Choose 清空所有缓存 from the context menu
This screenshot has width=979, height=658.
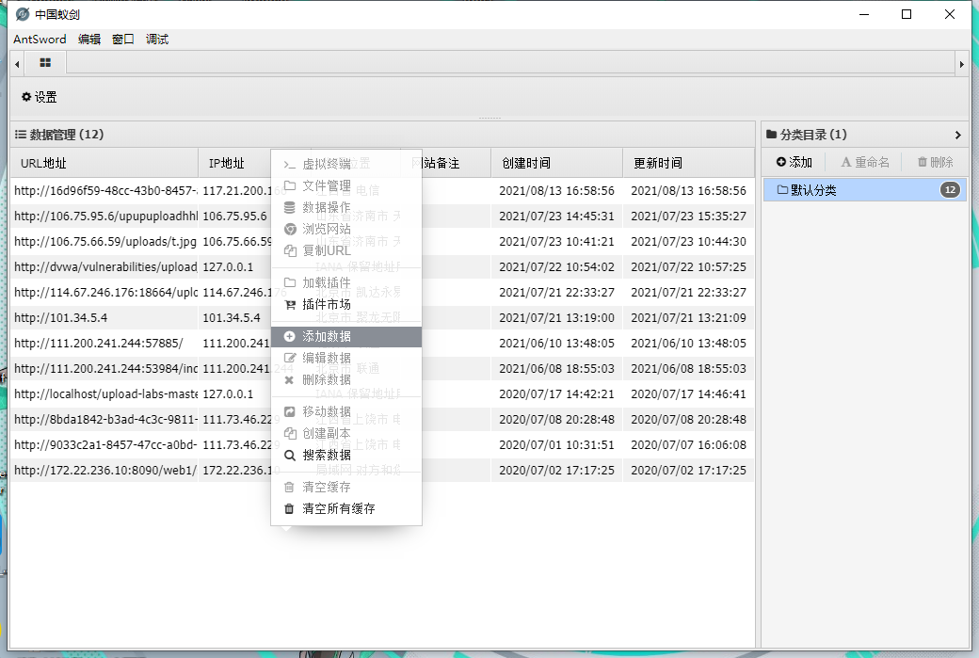(346, 508)
